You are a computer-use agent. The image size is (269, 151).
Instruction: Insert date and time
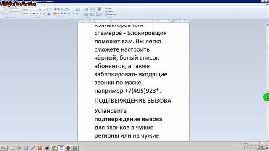pos(92,11)
